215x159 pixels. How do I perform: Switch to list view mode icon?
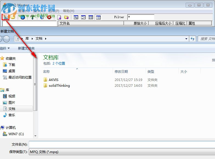[x=91, y=18]
